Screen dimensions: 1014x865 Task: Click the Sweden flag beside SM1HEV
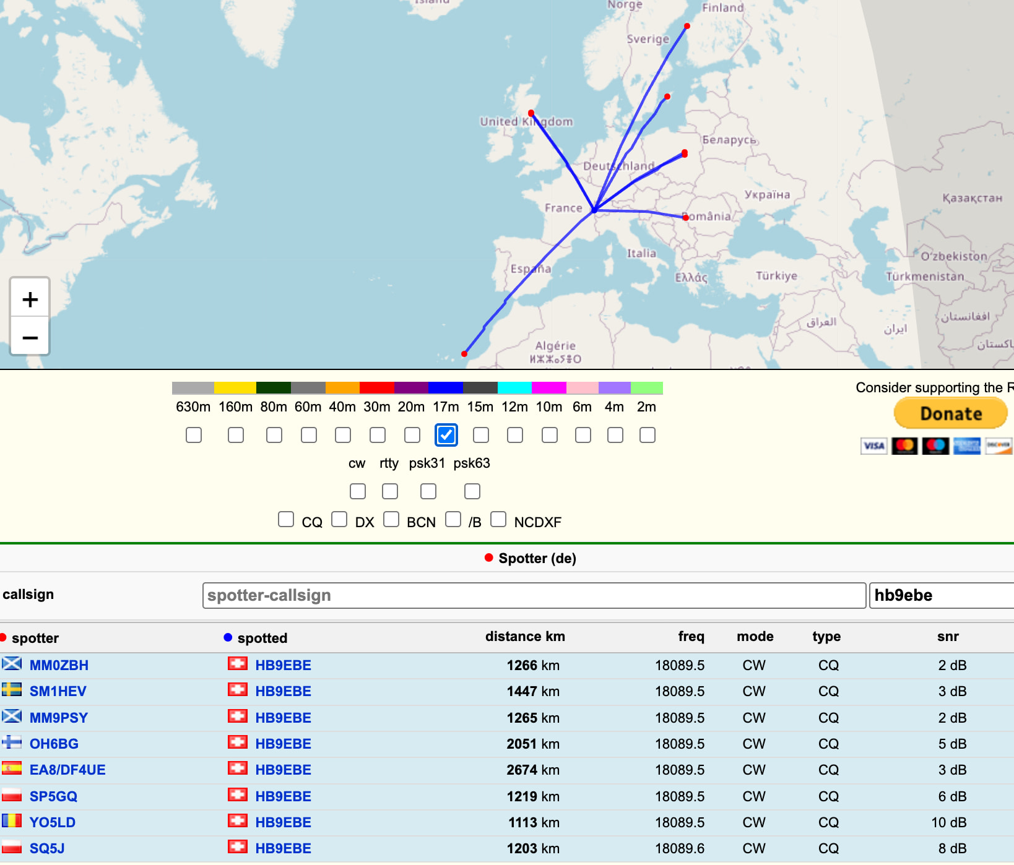(12, 691)
